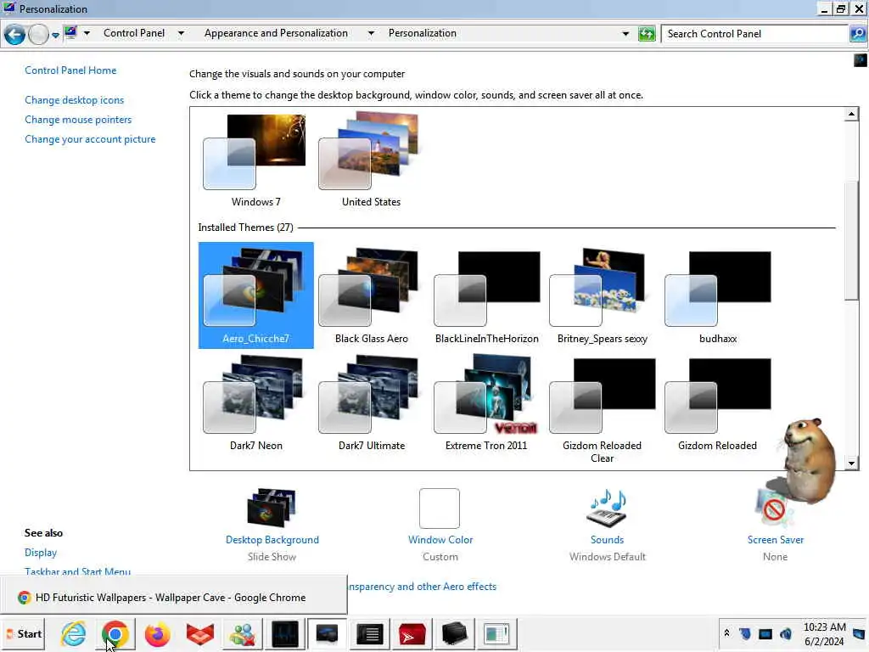The width and height of the screenshot is (869, 652).
Task: Click the Desktop Background link text
Action: [272, 540]
